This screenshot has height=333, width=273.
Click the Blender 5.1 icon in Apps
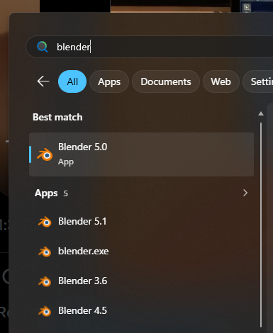pyautogui.click(x=45, y=222)
